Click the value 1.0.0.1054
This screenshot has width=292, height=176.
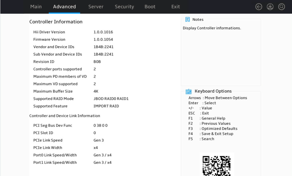tap(103, 39)
